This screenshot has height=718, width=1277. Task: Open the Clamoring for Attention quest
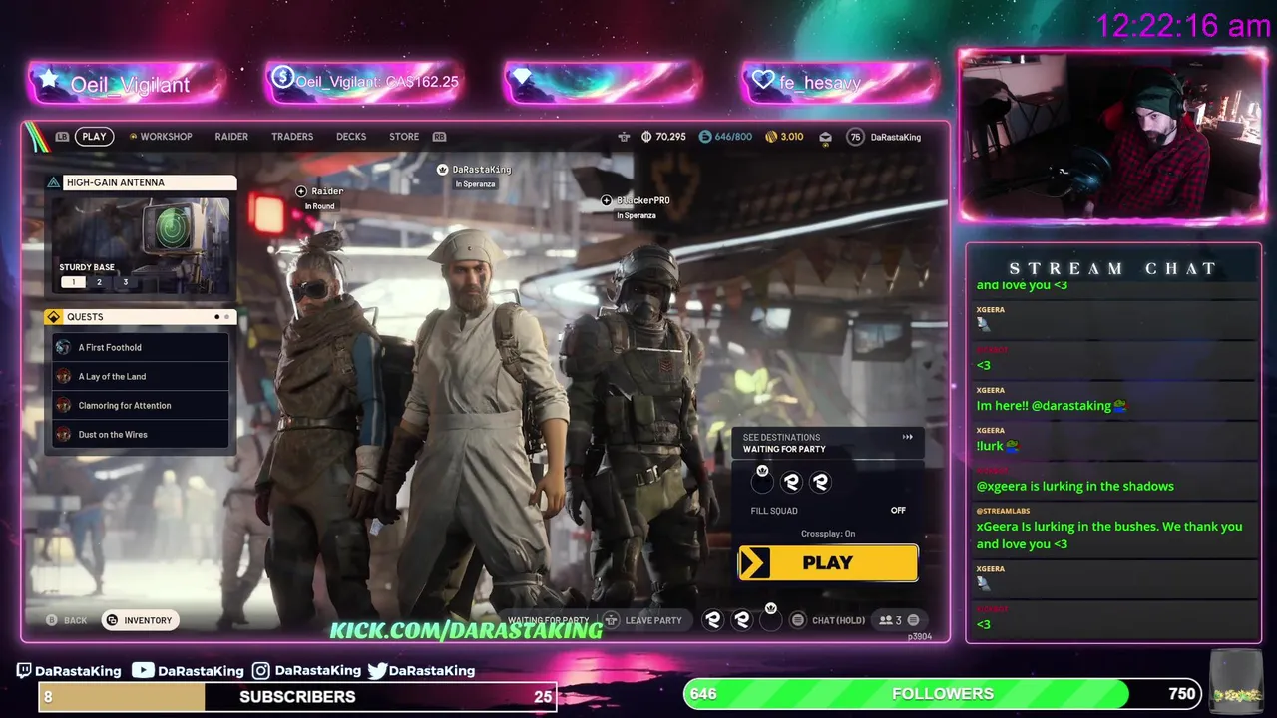[141, 405]
